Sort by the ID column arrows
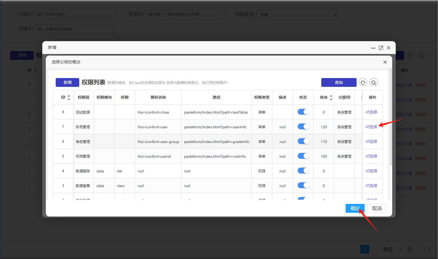The width and height of the screenshot is (438, 259). [x=69, y=97]
